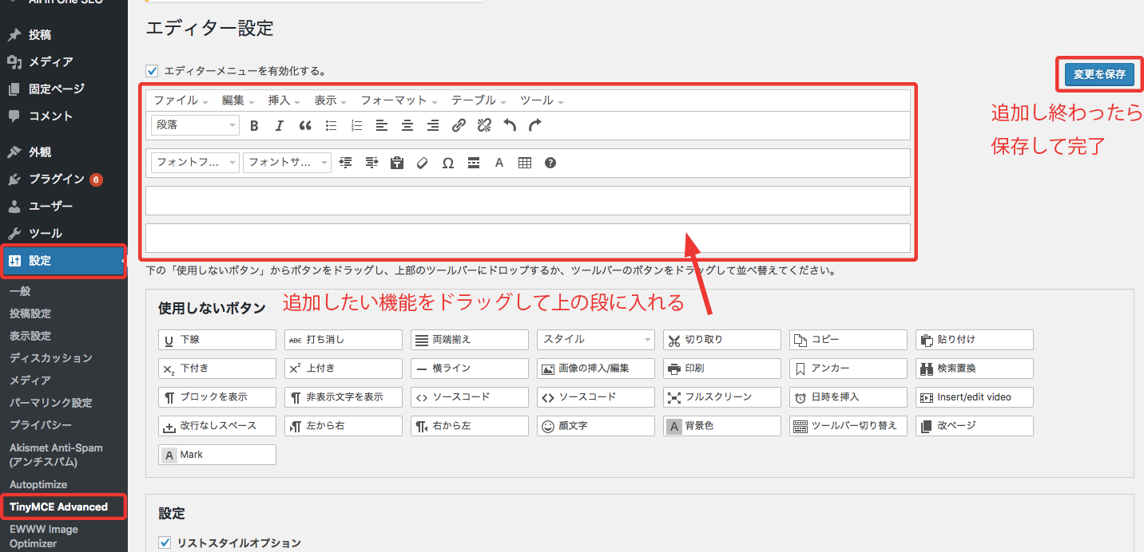Click the empty third toolbar row
The image size is (1144, 552).
(527, 200)
